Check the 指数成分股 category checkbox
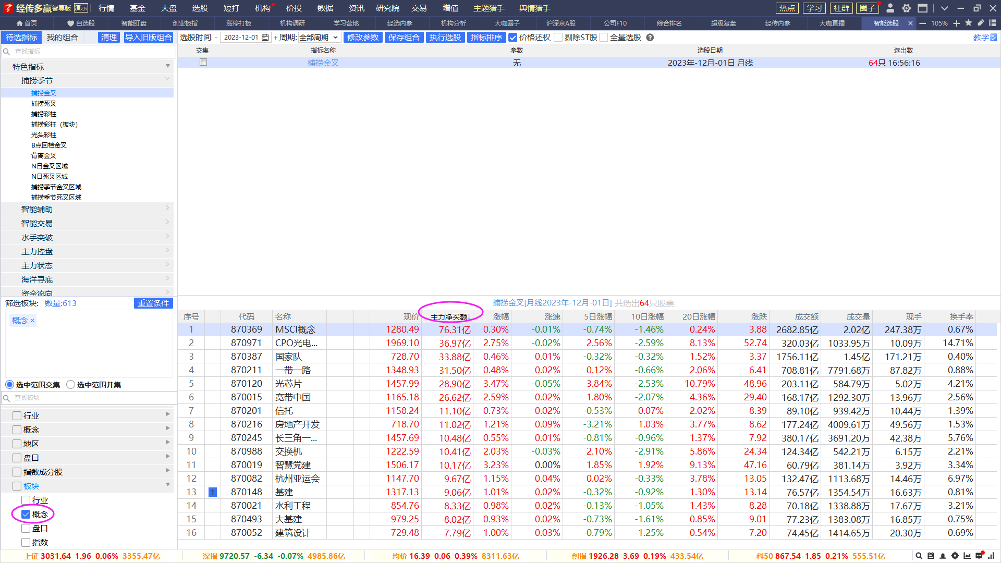 pyautogui.click(x=17, y=472)
